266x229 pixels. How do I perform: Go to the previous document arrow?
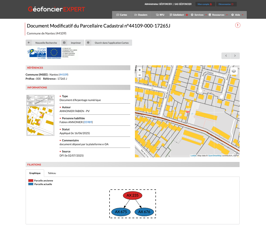(x=226, y=56)
